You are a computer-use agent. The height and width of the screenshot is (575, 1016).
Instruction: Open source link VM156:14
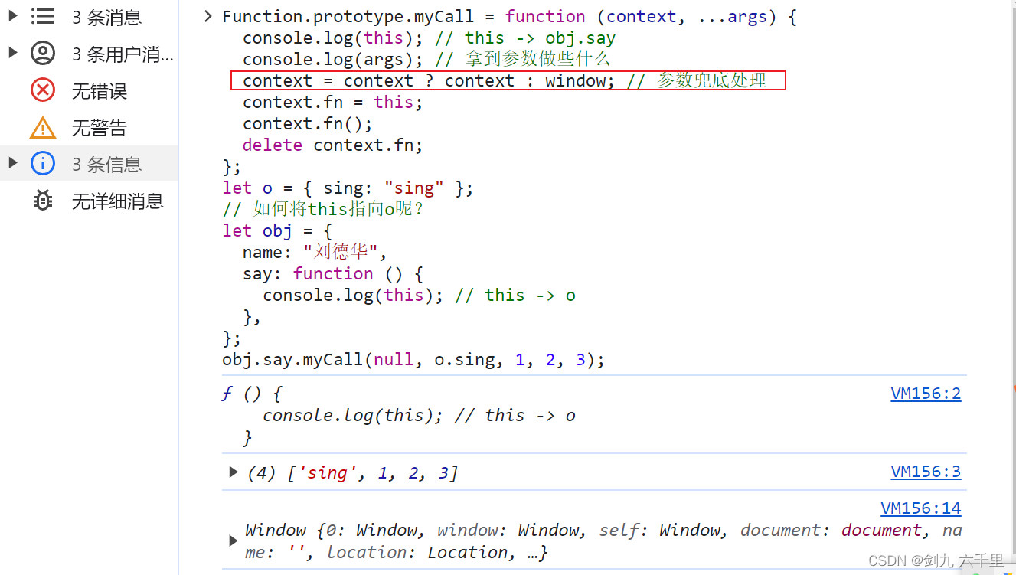coord(921,508)
